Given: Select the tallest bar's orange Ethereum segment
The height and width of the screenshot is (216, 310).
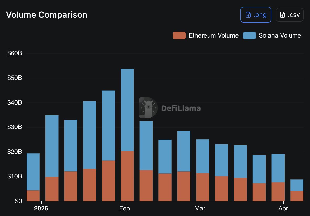Looking at the screenshot, I should pyautogui.click(x=127, y=176).
